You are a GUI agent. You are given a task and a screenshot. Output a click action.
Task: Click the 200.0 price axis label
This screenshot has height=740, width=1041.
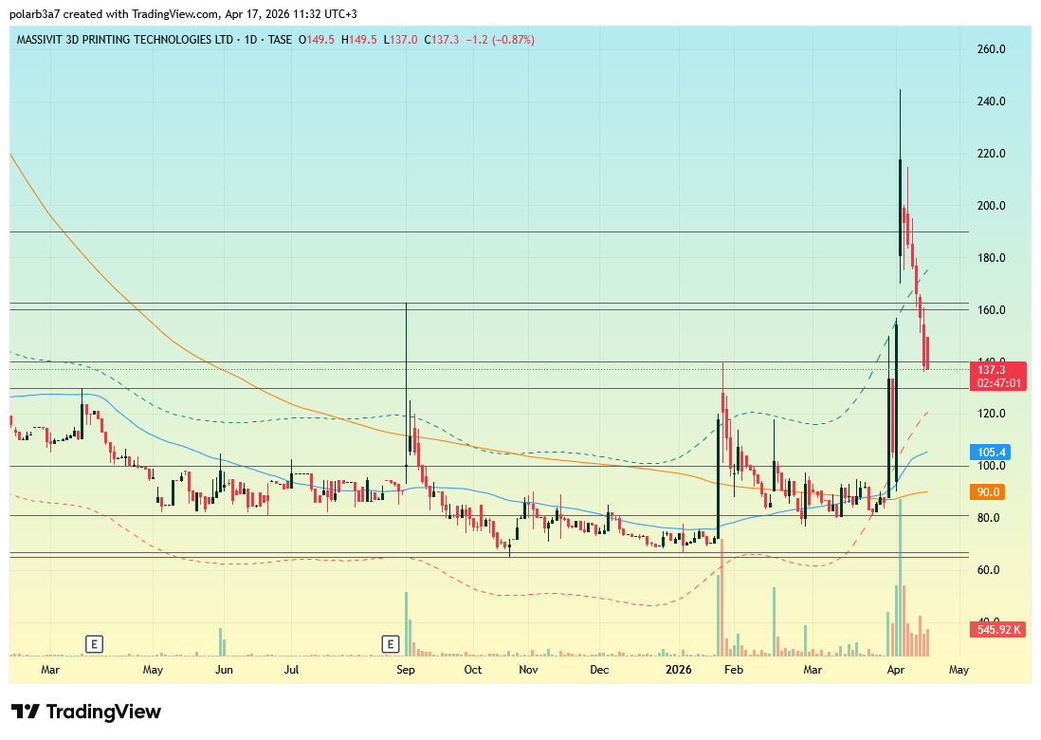tap(991, 206)
